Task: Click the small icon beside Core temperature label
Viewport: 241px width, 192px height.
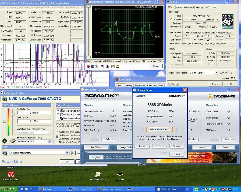Action: (156, 7)
